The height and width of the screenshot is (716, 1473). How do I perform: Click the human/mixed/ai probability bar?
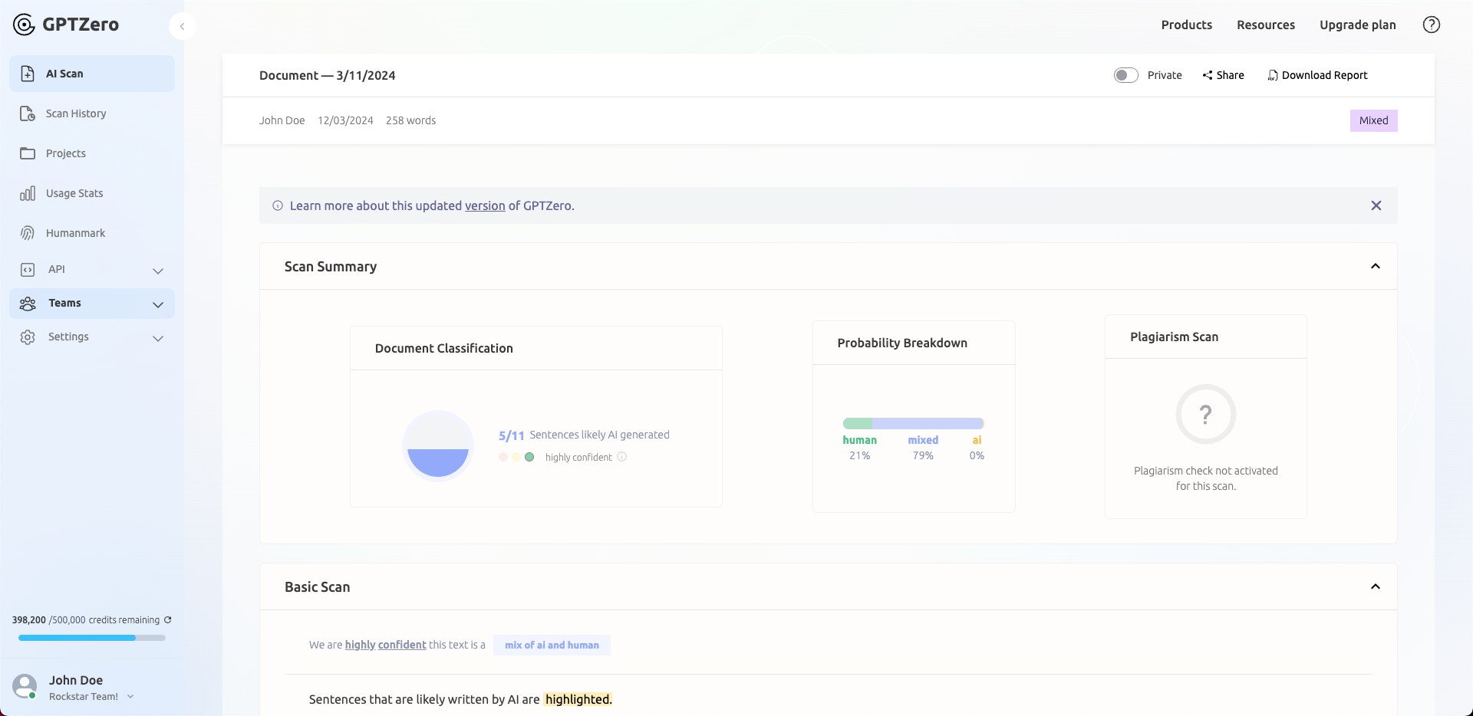click(913, 423)
